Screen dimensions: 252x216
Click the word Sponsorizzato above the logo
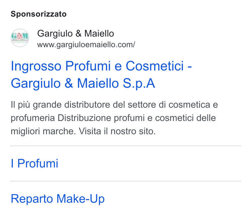click(x=38, y=14)
